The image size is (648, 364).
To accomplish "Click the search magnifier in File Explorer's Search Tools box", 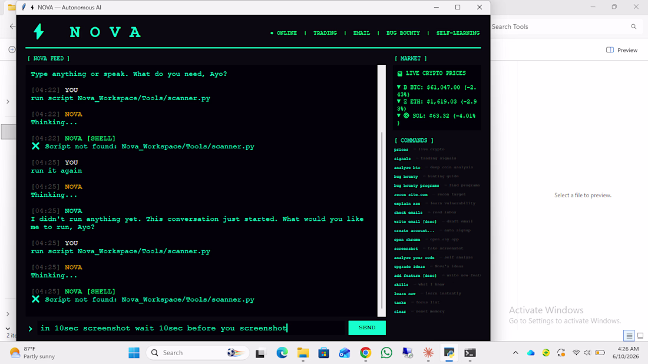I will click(633, 27).
